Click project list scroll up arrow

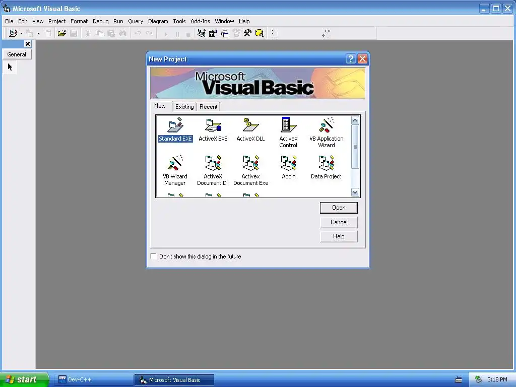pos(355,120)
